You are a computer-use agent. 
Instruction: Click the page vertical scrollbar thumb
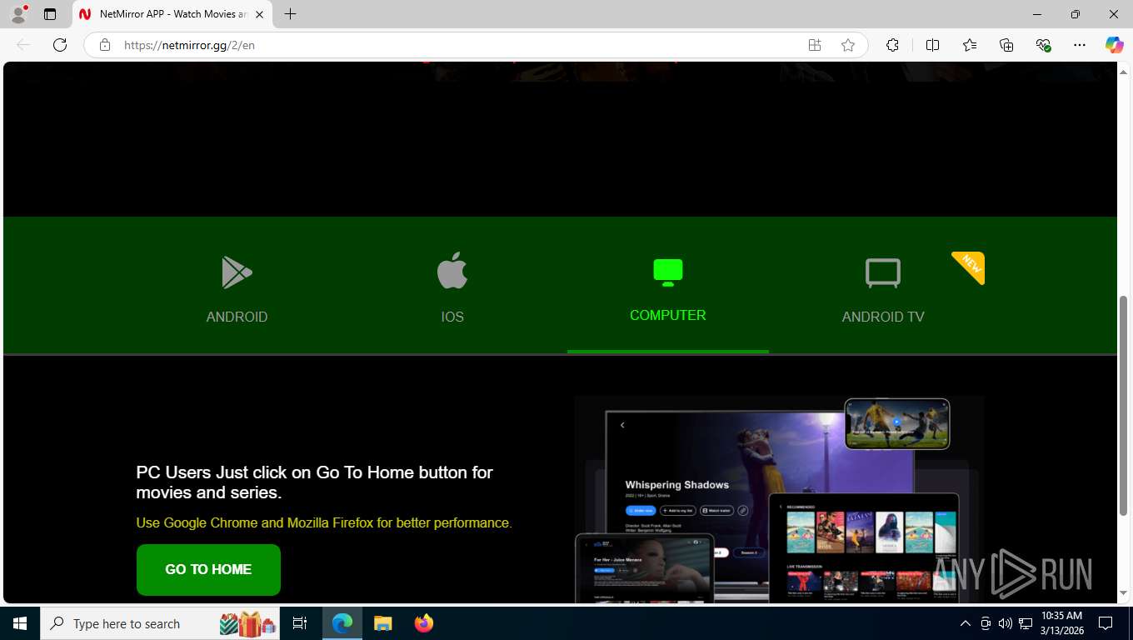pyautogui.click(x=1125, y=406)
